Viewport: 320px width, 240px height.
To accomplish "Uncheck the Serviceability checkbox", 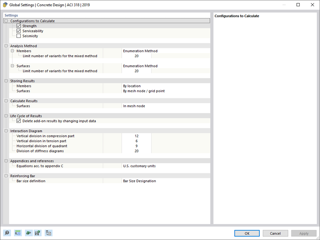I will (x=19, y=31).
